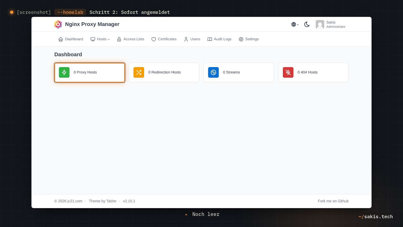Click the Audit Logs book icon
The width and height of the screenshot is (403, 227).
[210, 39]
